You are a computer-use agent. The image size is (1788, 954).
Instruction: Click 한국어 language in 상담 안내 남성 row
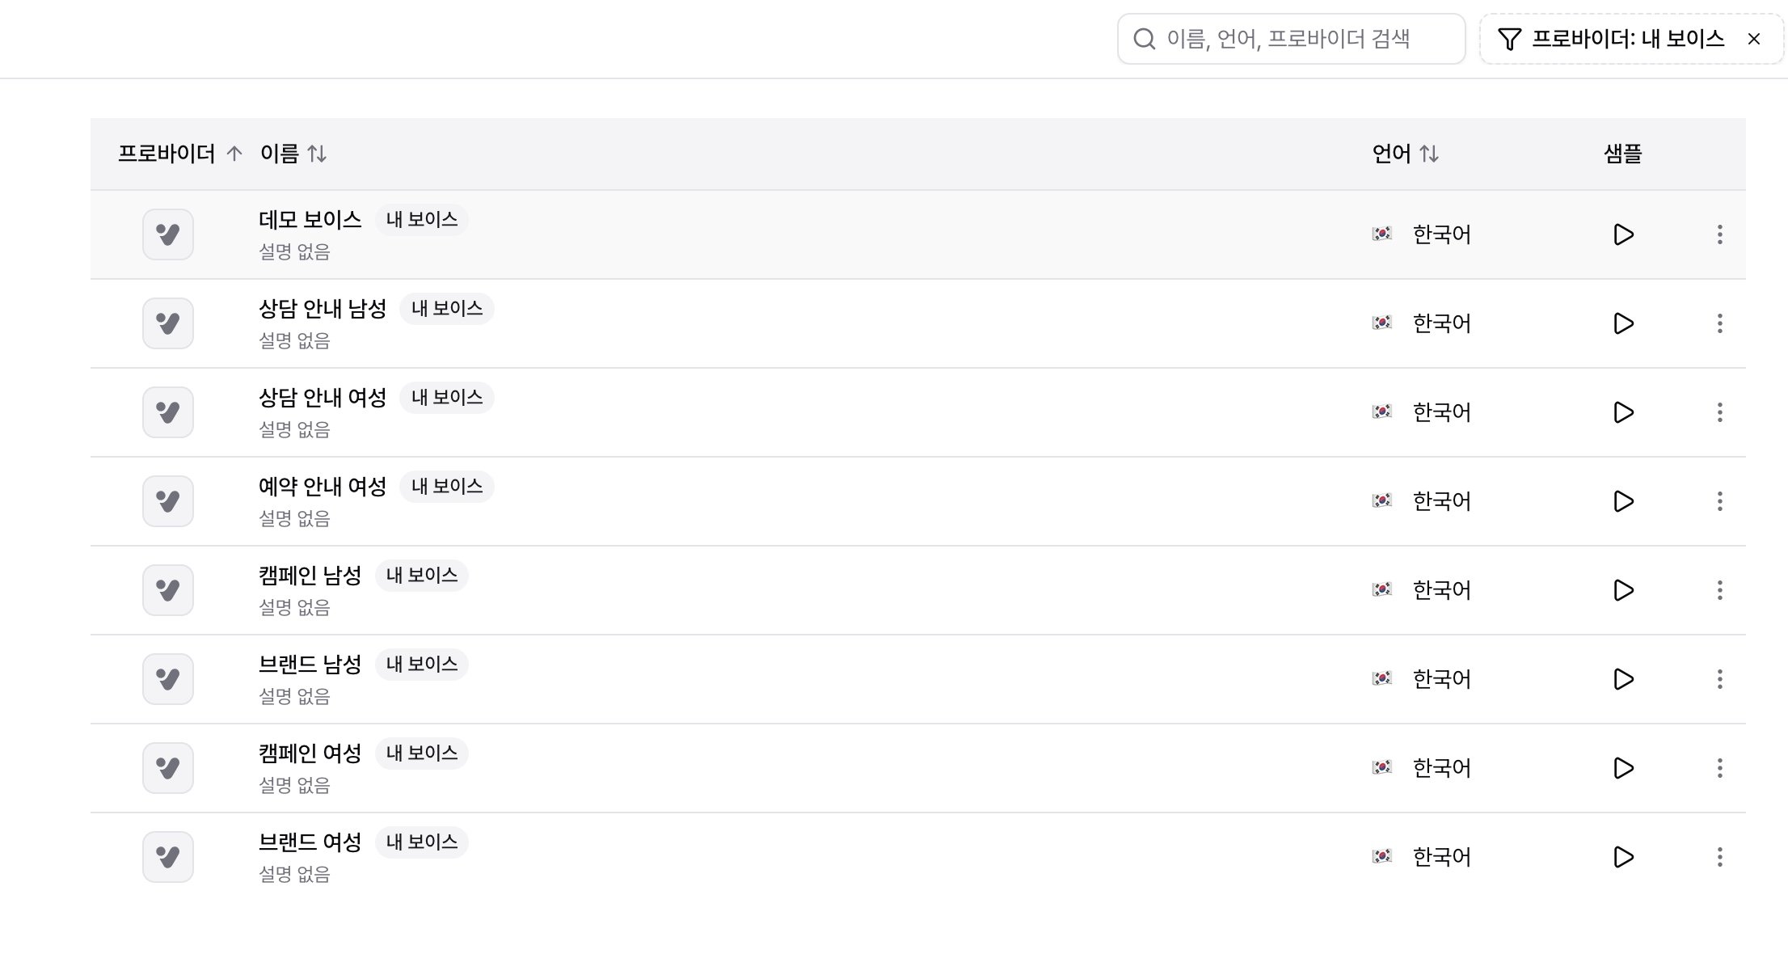click(x=1441, y=323)
